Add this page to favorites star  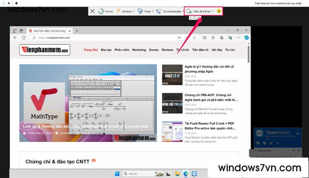click(x=195, y=38)
